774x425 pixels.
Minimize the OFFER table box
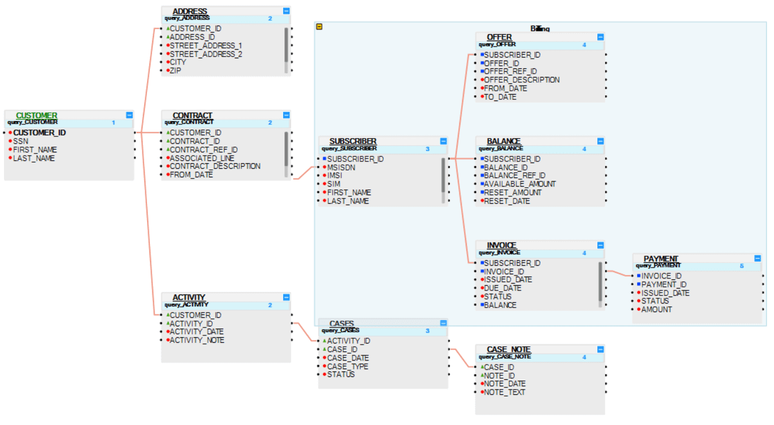click(600, 37)
